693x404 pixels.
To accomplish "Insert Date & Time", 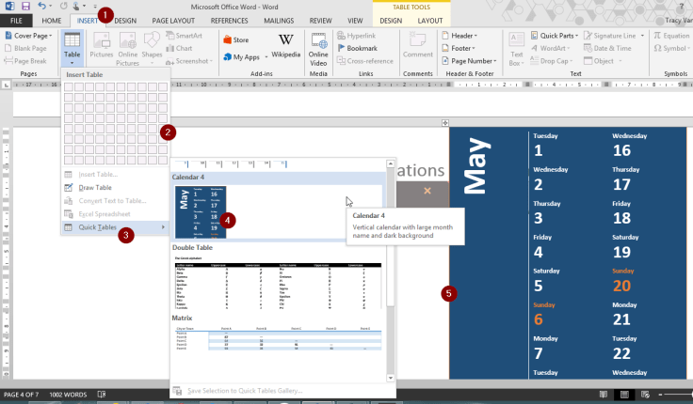I will tap(607, 49).
